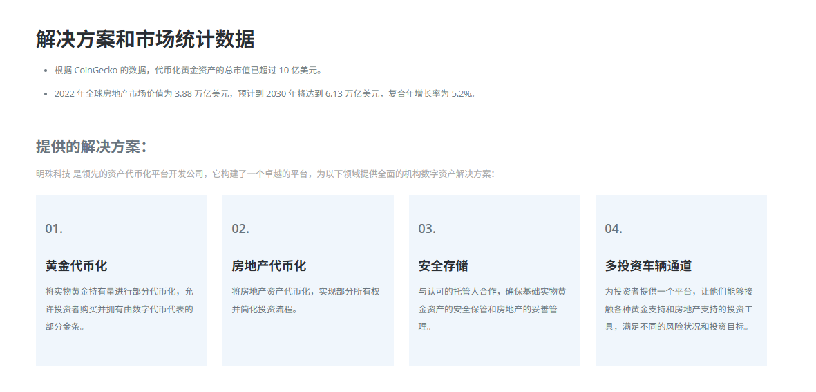Click the number 03. on the third card
This screenshot has width=816, height=392.
(x=427, y=229)
